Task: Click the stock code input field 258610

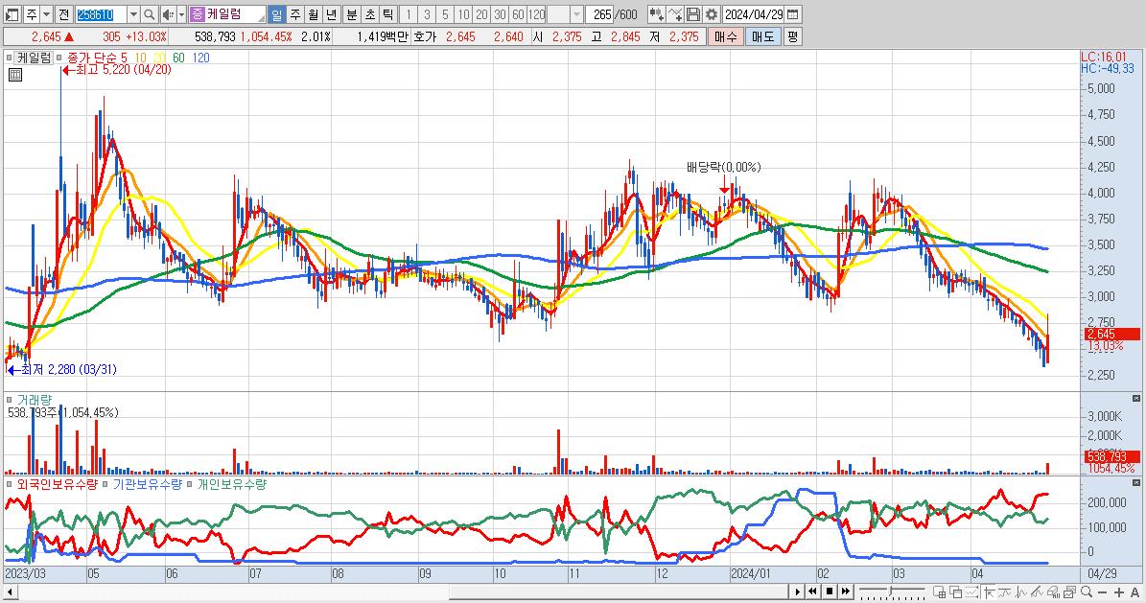Action: pos(101,13)
